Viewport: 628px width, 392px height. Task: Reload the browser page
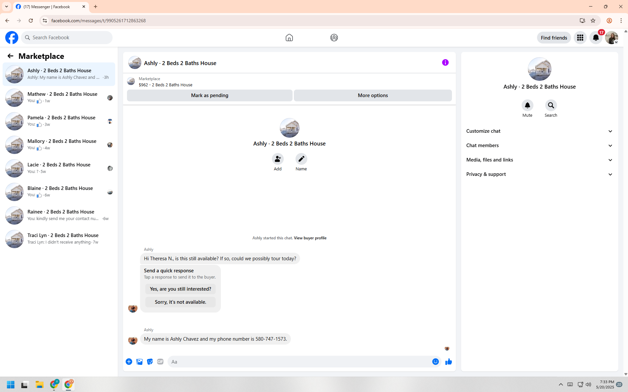[x=31, y=21]
